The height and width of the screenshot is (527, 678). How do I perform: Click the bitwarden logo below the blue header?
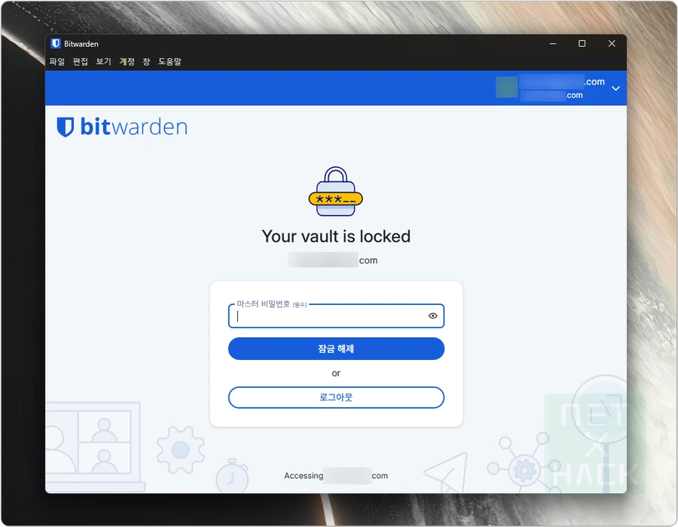pos(122,127)
